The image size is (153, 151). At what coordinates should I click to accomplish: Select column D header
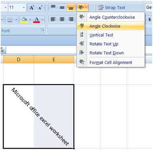(19, 59)
